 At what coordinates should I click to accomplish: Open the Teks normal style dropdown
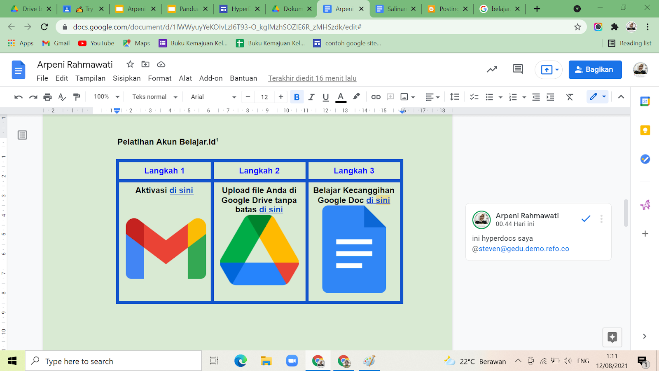[154, 96]
